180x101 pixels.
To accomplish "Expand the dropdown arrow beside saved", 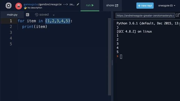I will [x=54, y=15].
